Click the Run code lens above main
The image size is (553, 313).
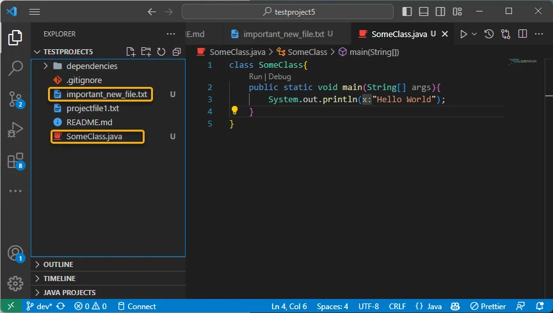(255, 77)
